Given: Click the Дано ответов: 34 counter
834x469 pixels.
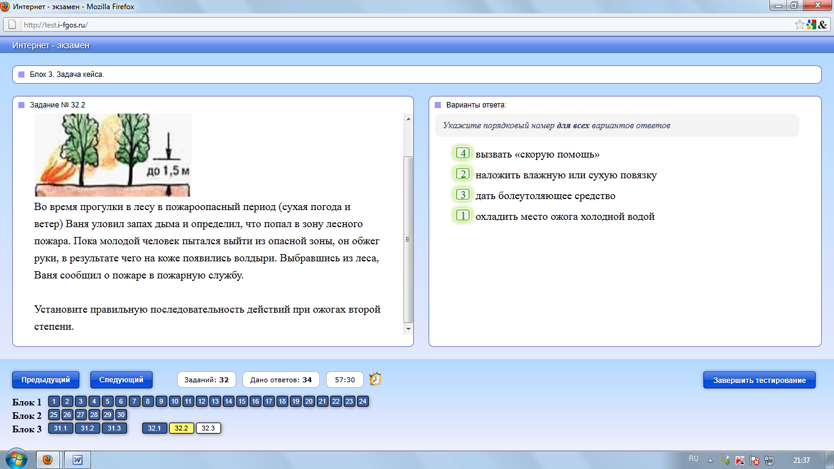Looking at the screenshot, I should click(x=281, y=379).
